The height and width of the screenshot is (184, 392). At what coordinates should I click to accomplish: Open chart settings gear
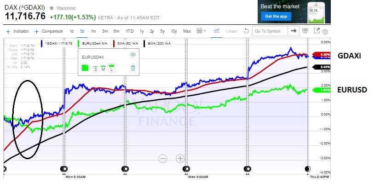point(325,32)
